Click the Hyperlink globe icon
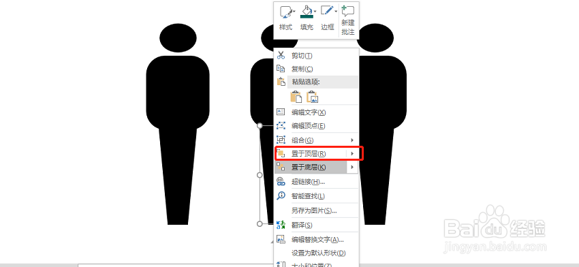Screen dimensions: 579x267 pos(281,181)
